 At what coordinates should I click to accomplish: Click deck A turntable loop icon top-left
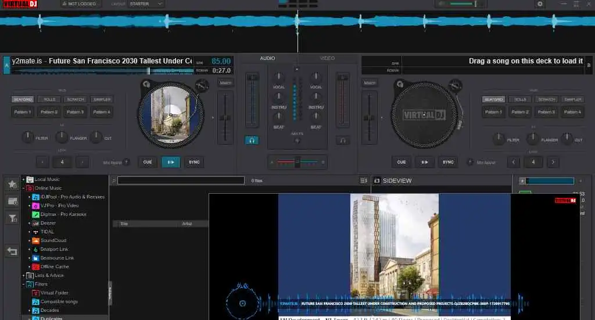146,84
